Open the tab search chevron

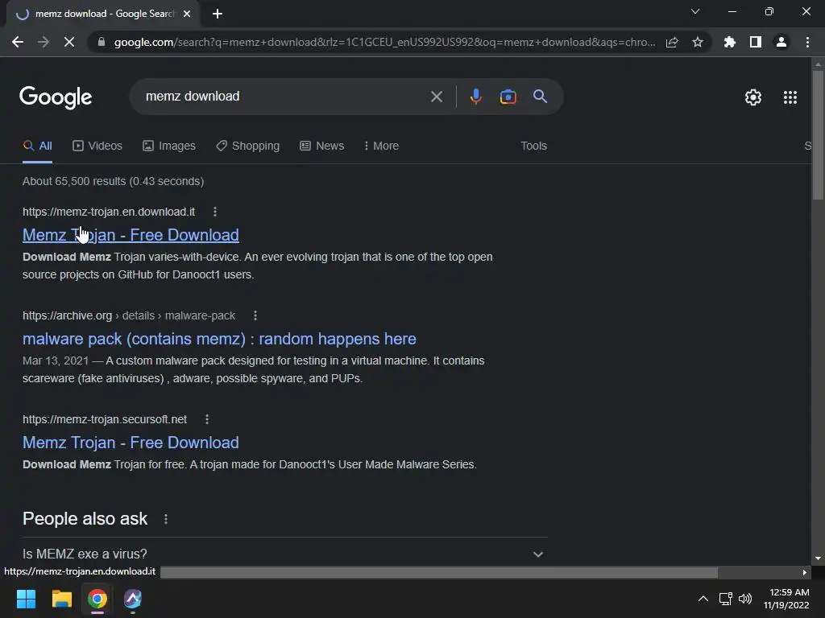(x=695, y=11)
